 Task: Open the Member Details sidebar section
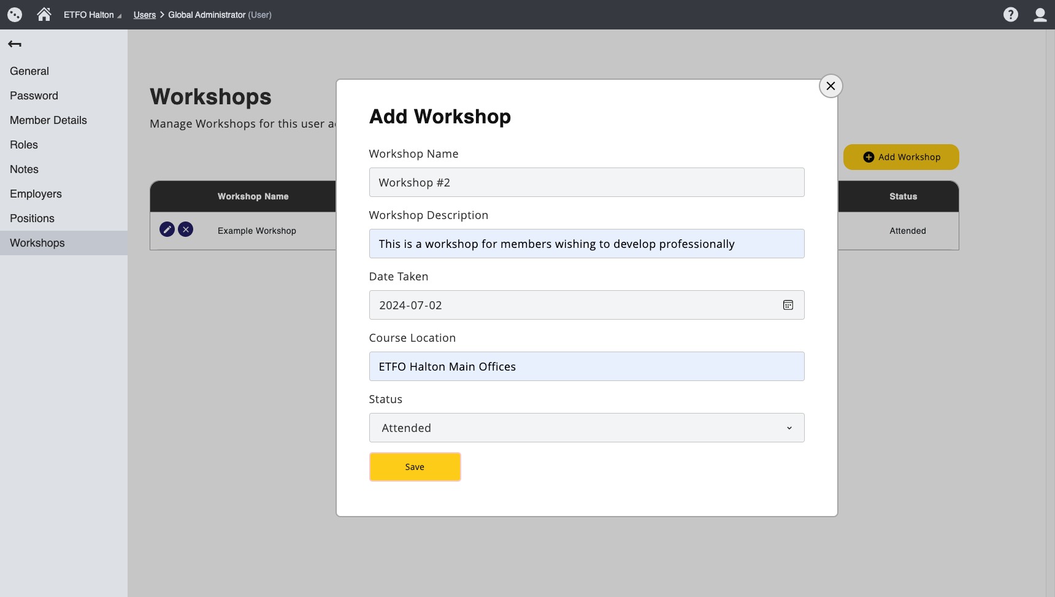[x=48, y=120]
